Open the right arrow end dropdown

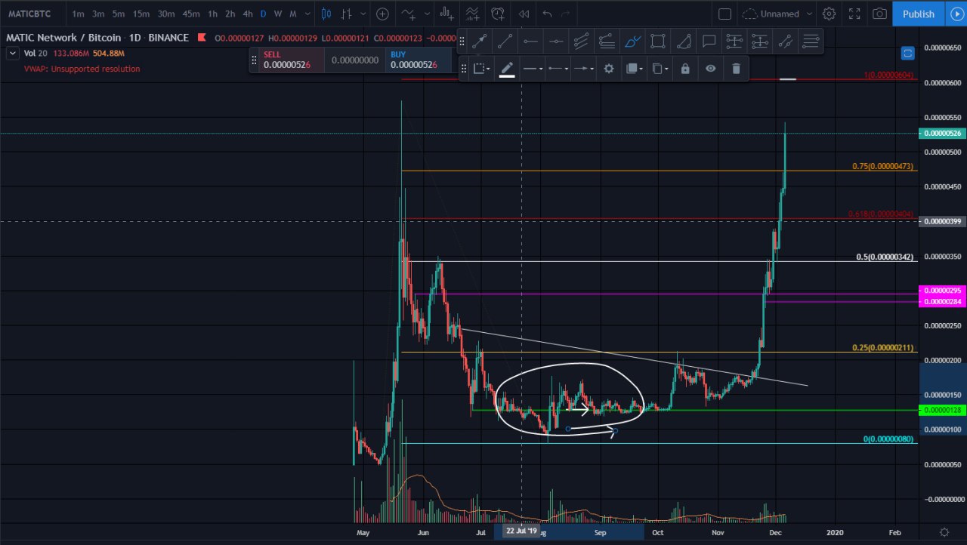tap(583, 69)
